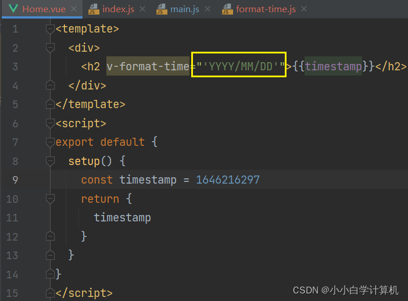Click the JS file icon on main.js tab
Screen dimensions: 408x301
coord(162,9)
